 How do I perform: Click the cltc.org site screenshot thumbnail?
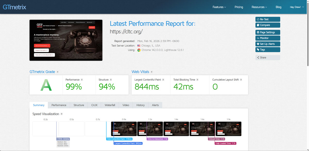tap(66, 40)
